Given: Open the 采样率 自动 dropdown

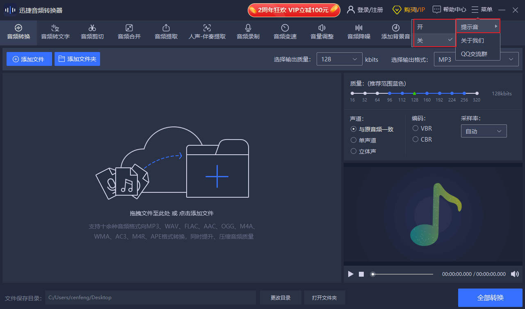Looking at the screenshot, I should point(484,131).
